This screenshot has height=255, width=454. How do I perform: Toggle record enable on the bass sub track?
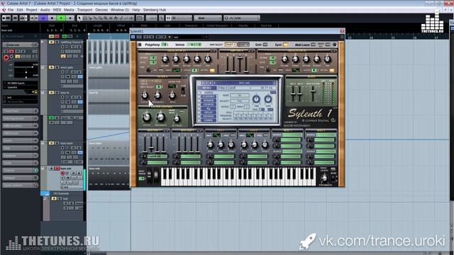coord(62,173)
